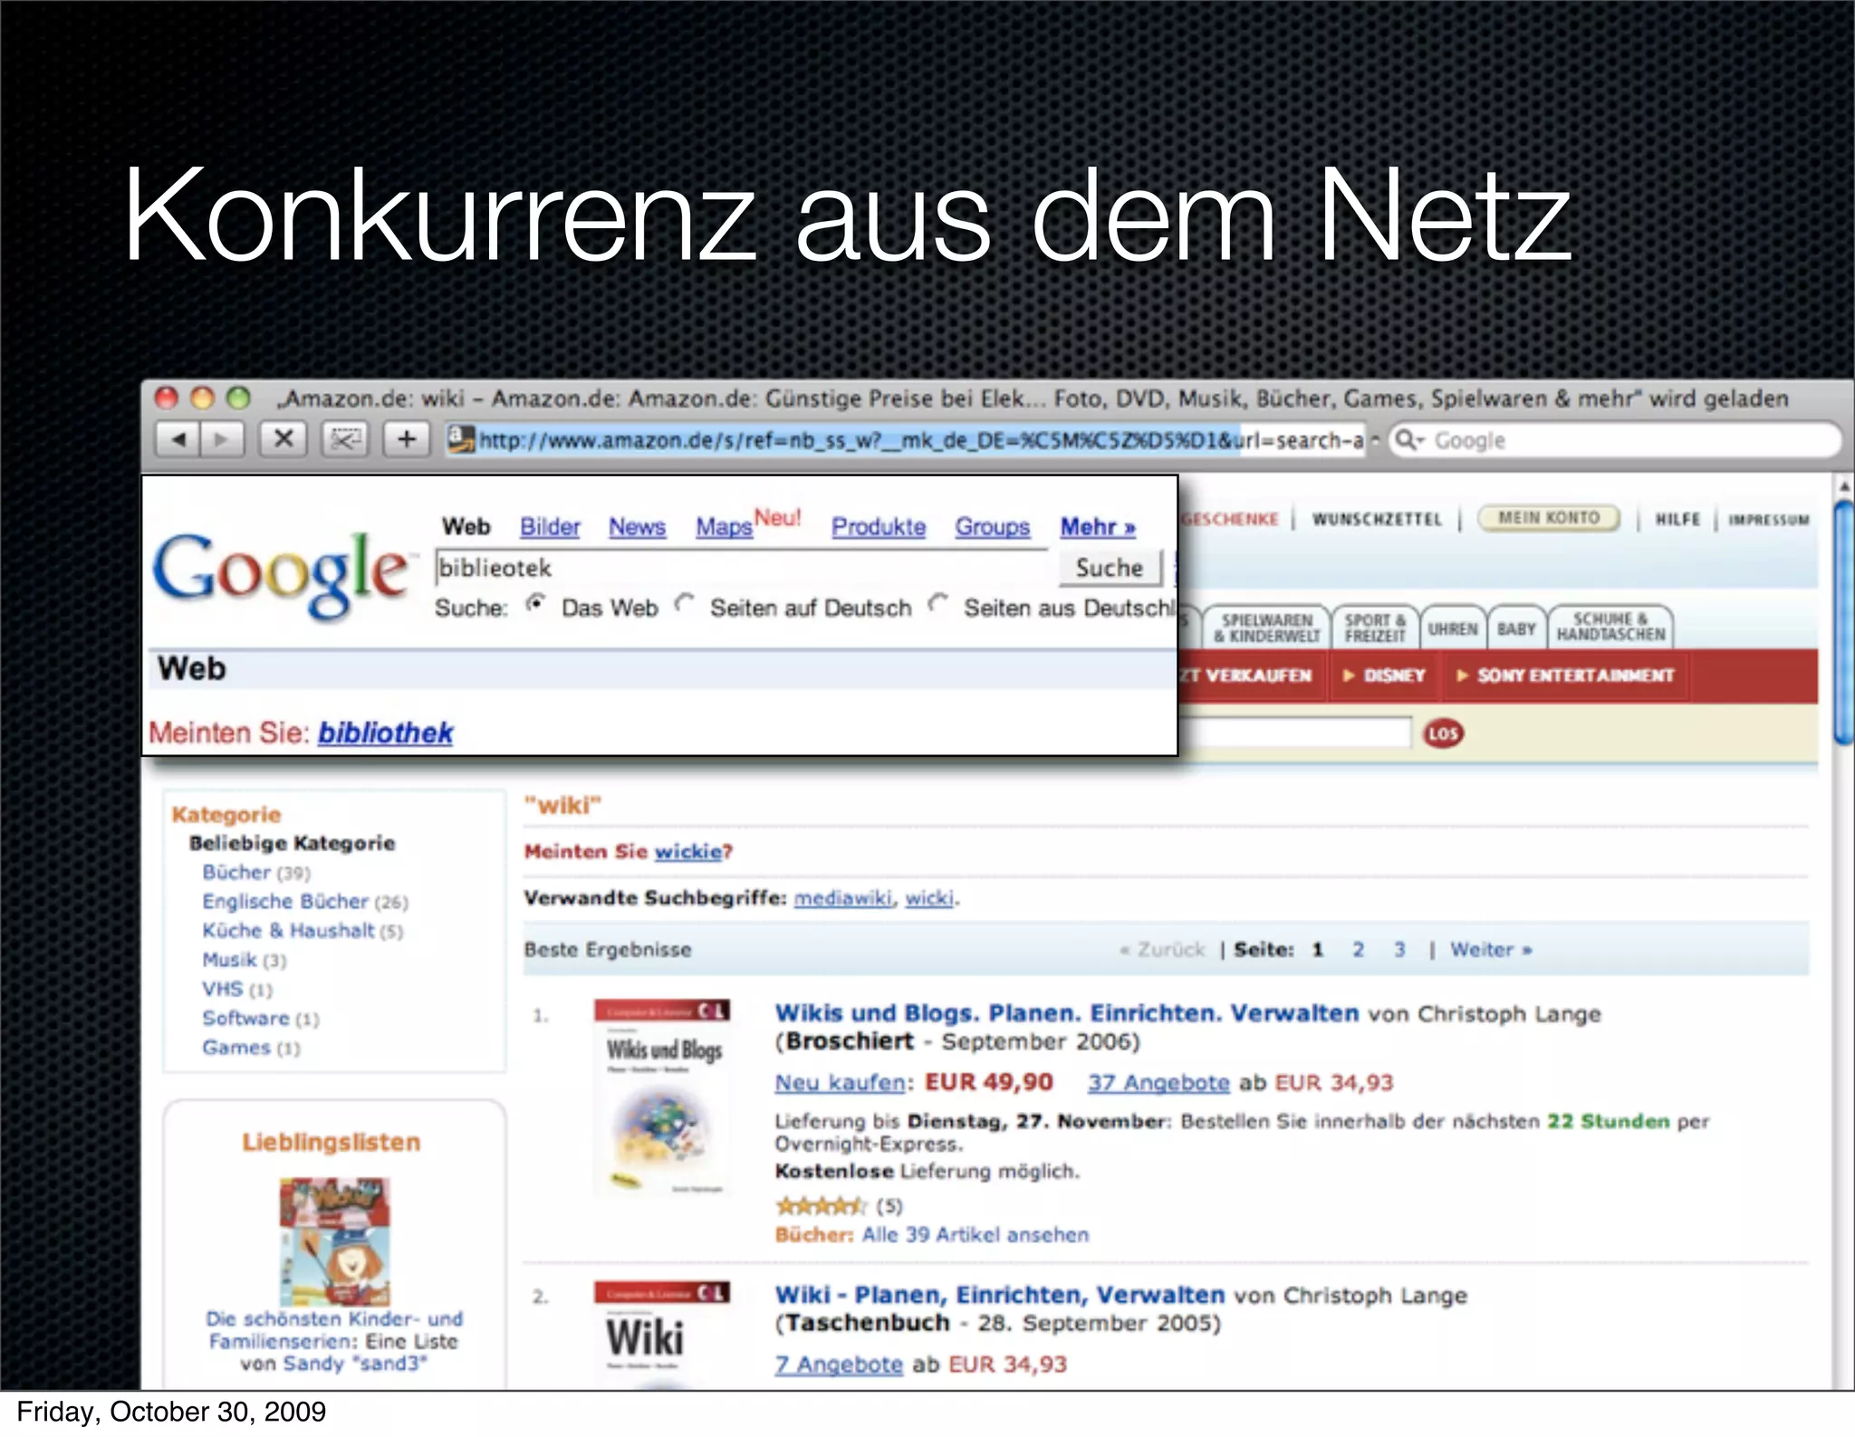Click the Wiki book cover thumbnail
The height and width of the screenshot is (1437, 1855).
(663, 1335)
